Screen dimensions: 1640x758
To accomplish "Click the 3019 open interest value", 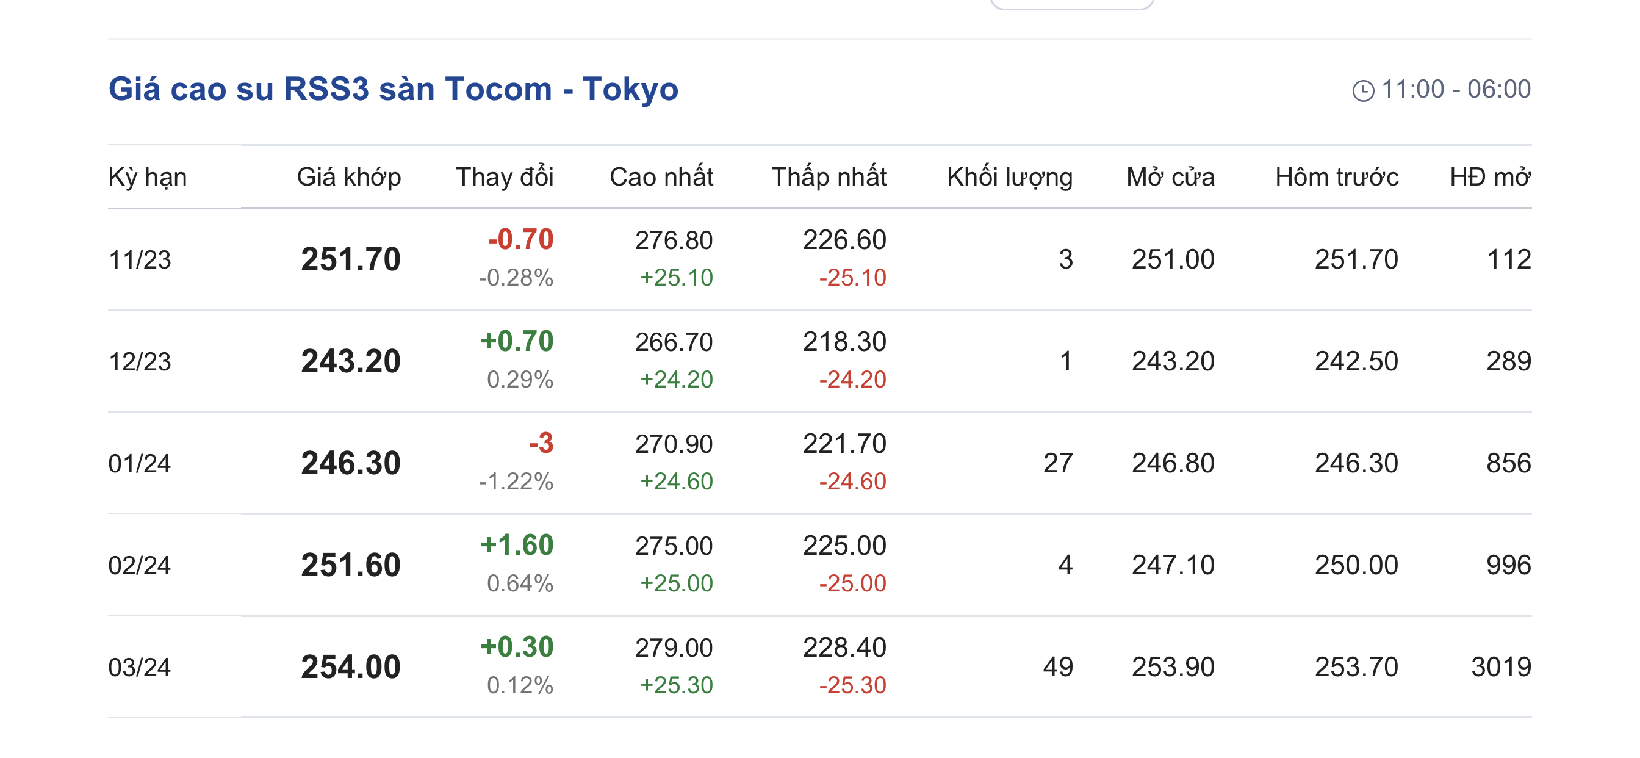I will 1500,668.
